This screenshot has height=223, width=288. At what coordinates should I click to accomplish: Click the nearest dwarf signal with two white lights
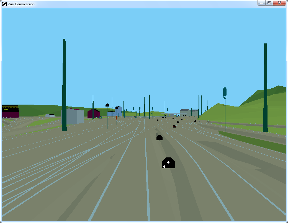[x=168, y=163]
